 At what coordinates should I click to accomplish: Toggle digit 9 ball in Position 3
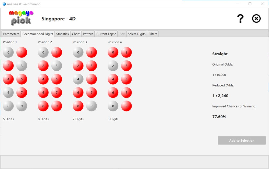tap(91, 106)
